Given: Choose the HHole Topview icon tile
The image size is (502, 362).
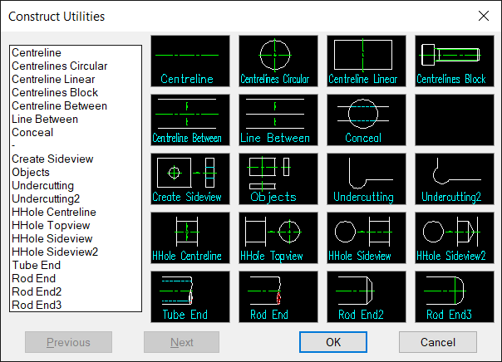Looking at the screenshot, I should pos(278,238).
